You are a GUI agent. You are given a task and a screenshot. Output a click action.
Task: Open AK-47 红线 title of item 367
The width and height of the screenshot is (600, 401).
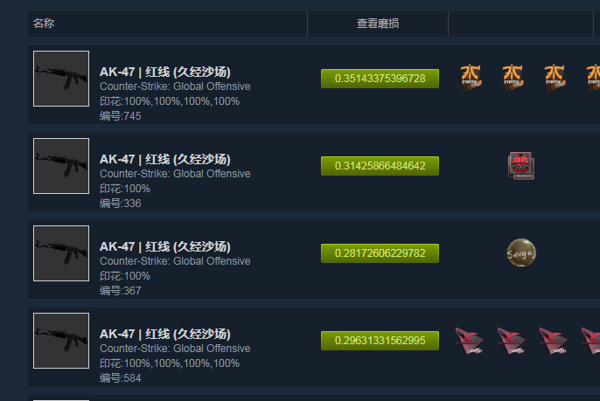click(165, 246)
